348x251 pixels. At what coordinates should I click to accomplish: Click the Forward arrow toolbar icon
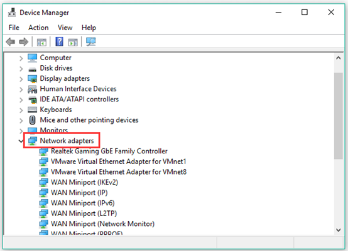[23, 41]
